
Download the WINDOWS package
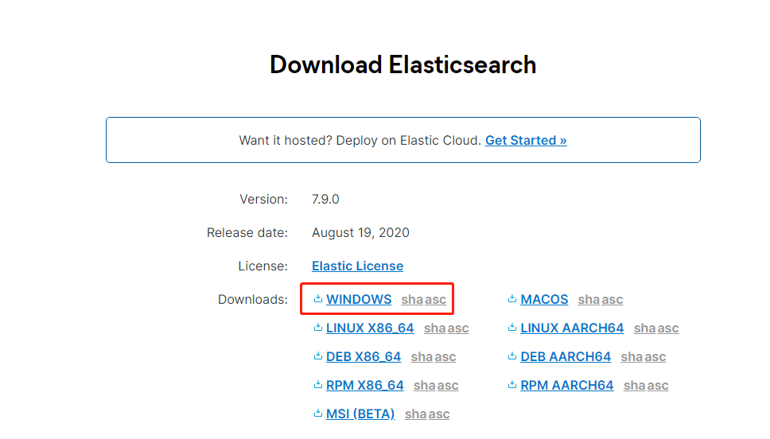(x=359, y=300)
